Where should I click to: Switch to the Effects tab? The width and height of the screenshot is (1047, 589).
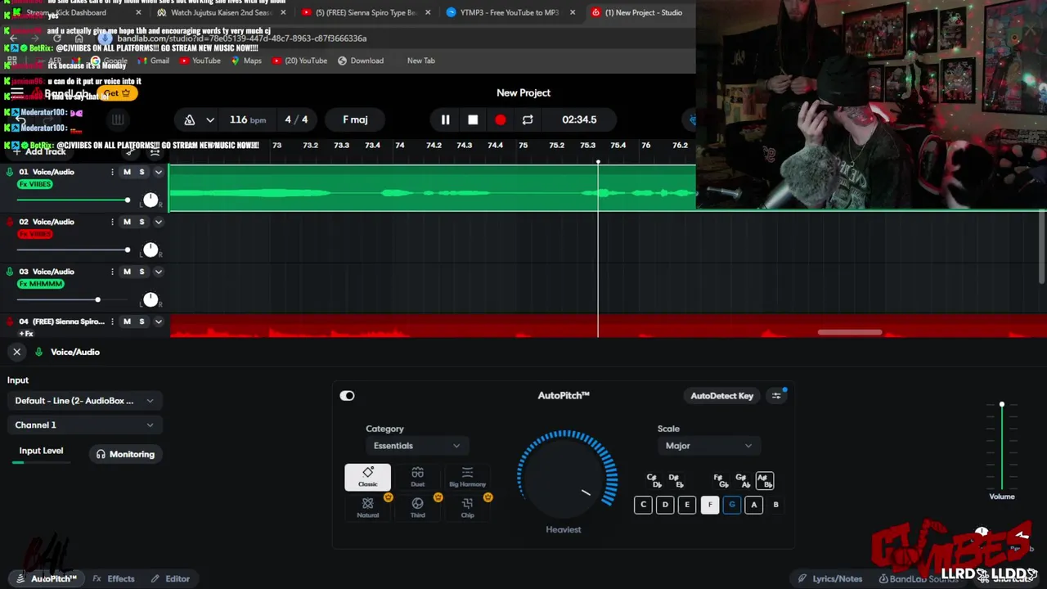point(114,578)
